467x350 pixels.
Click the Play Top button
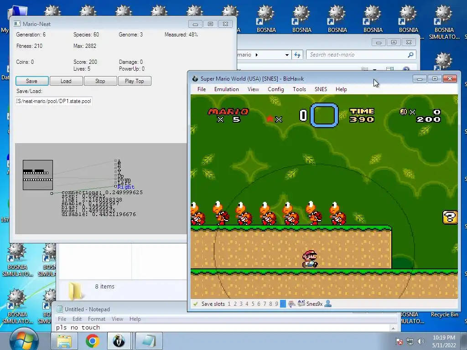tap(135, 81)
